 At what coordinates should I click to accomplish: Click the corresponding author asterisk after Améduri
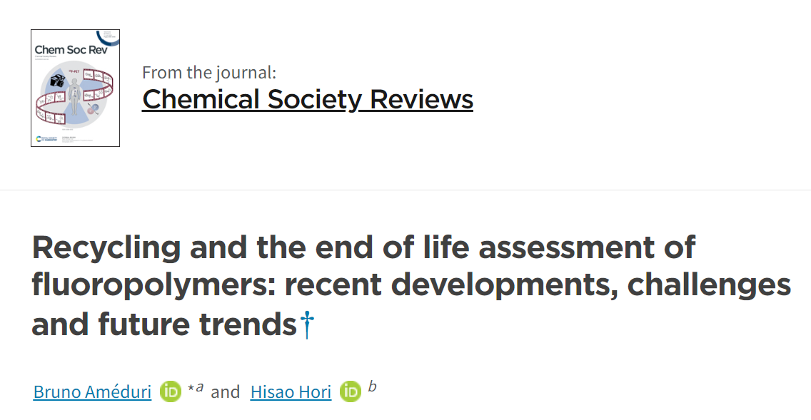point(191,388)
